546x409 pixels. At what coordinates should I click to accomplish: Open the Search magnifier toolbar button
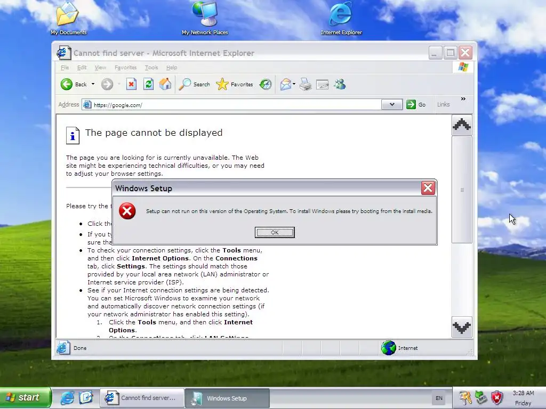tap(194, 84)
